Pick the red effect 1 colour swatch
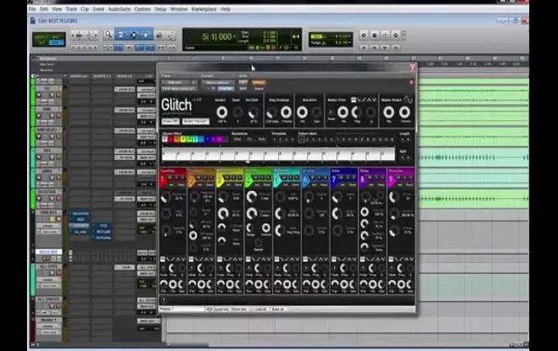Viewport: 558px width, 351px height. [171, 140]
